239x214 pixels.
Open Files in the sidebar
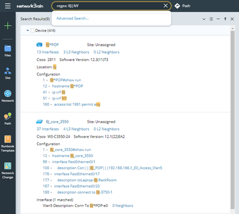coord(8,51)
